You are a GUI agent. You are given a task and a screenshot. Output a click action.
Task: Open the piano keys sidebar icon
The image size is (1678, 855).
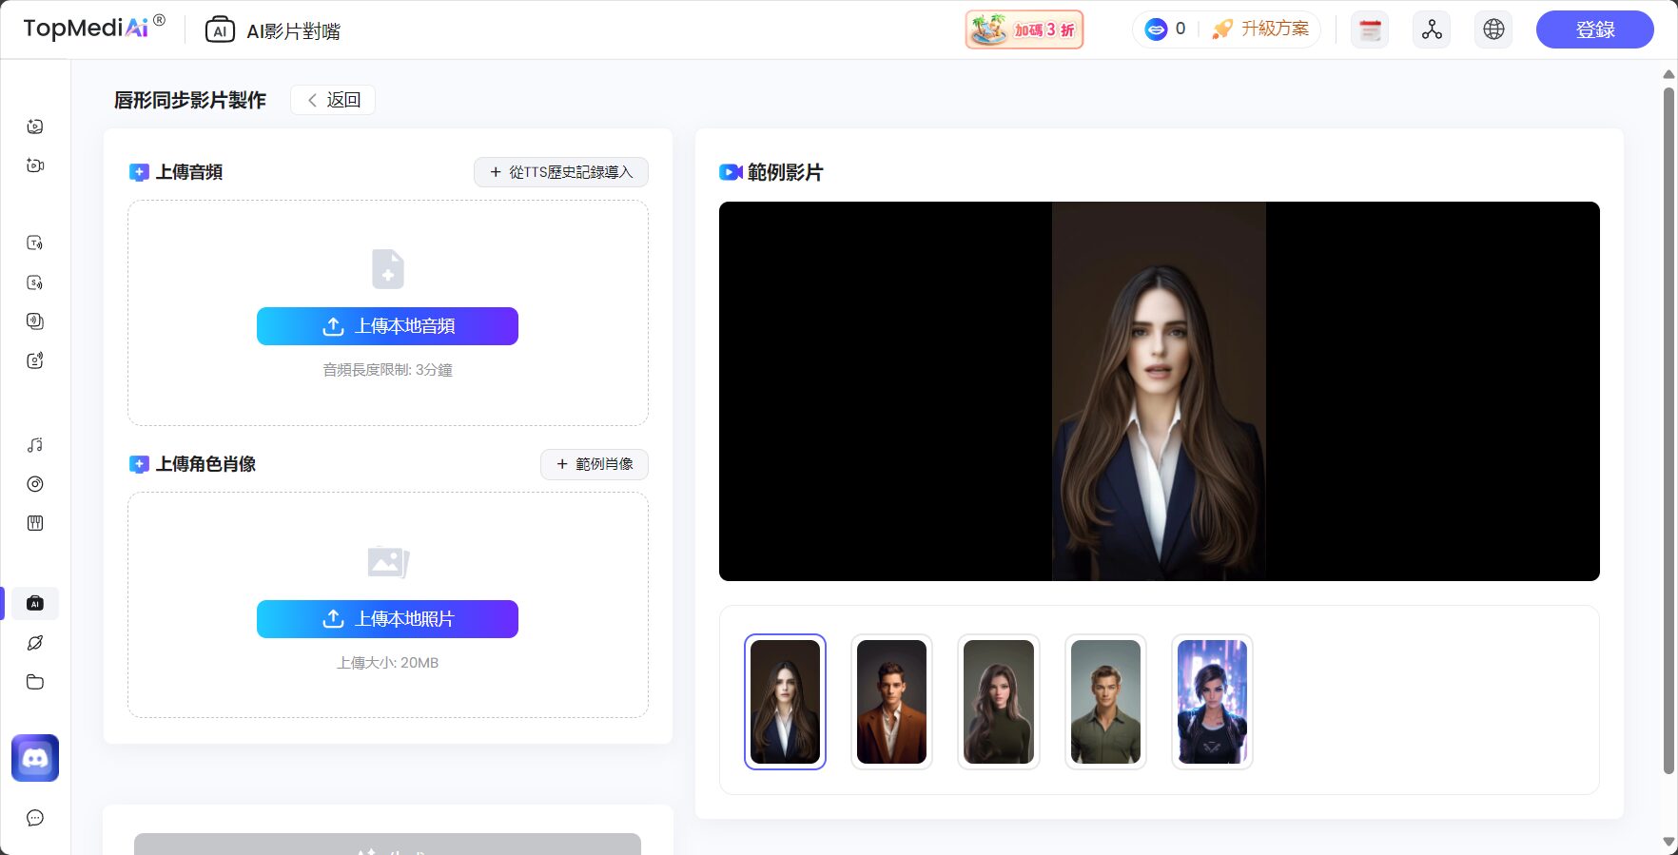point(35,523)
